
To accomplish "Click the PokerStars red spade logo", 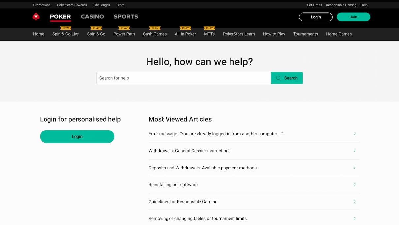I will click(x=36, y=17).
